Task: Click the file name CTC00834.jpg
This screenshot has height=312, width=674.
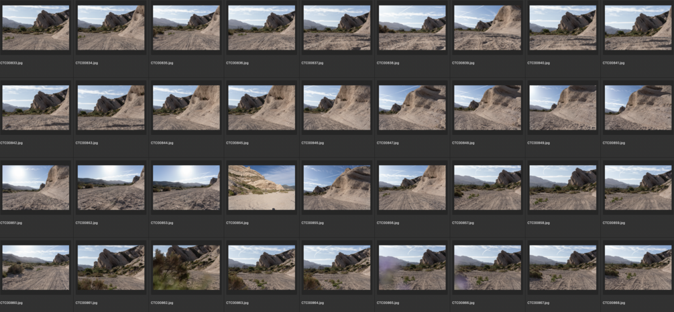Action: click(x=87, y=63)
